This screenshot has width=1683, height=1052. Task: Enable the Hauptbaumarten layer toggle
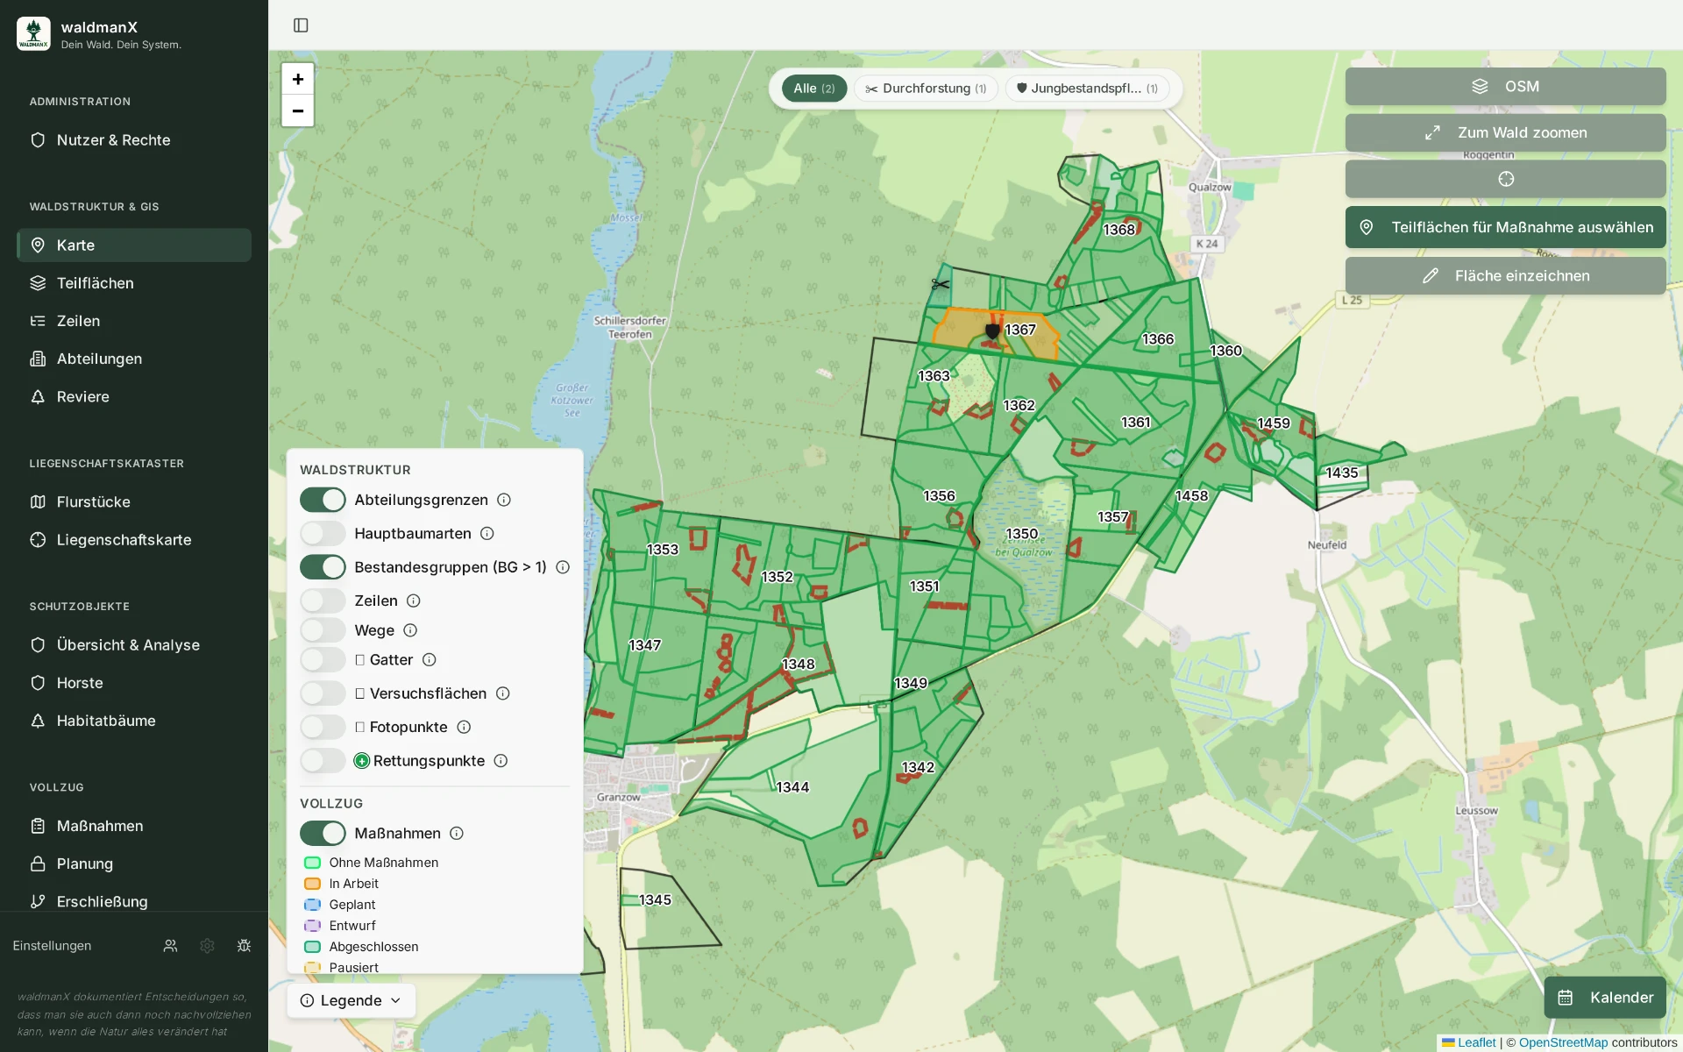point(323,533)
